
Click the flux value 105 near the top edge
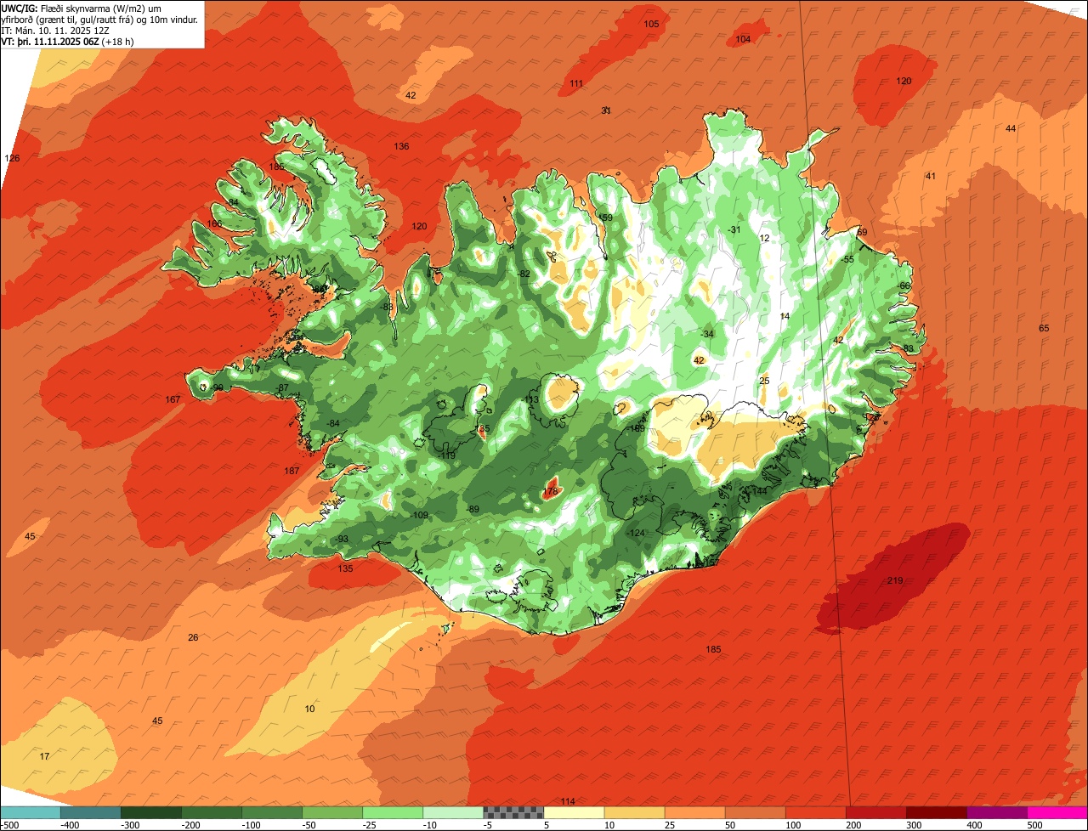tap(651, 24)
